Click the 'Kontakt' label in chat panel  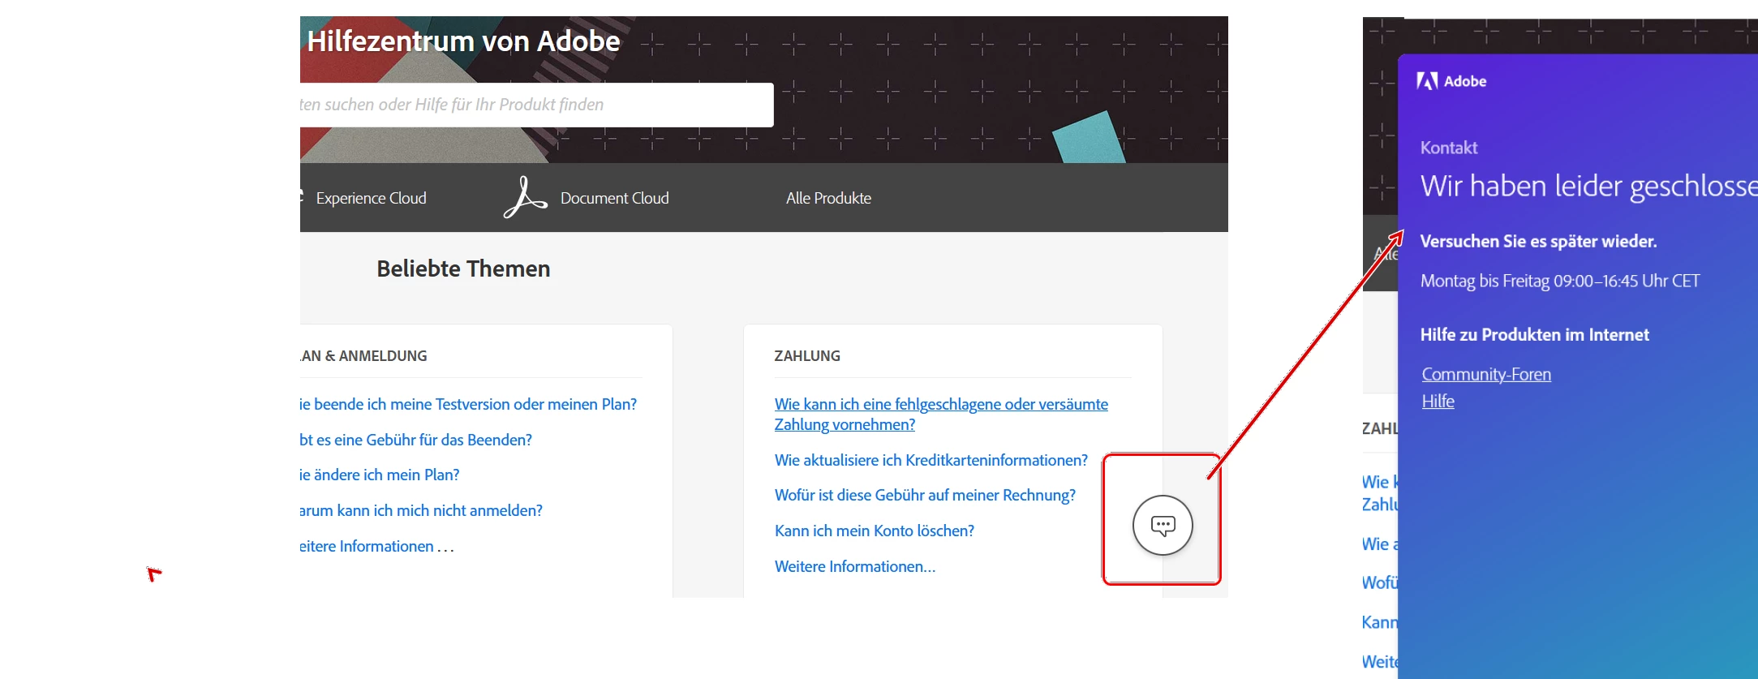[1449, 148]
